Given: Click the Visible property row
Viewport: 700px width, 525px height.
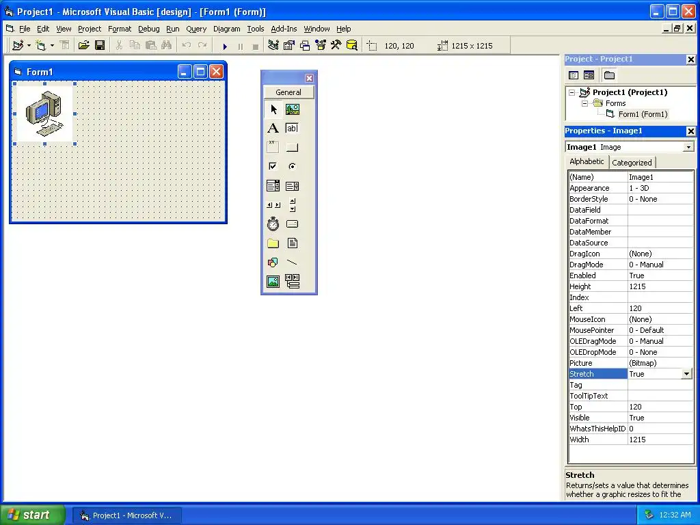Looking at the screenshot, I should click(631, 418).
